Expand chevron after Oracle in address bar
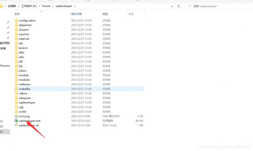 (x=53, y=6)
